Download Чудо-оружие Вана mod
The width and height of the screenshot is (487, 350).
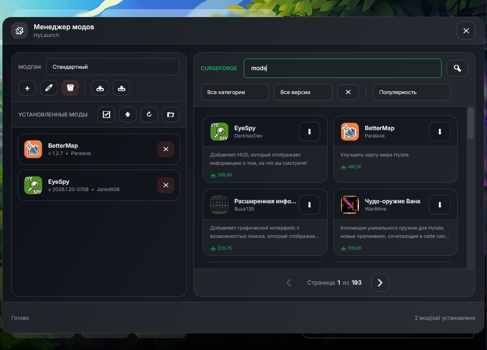pos(439,205)
